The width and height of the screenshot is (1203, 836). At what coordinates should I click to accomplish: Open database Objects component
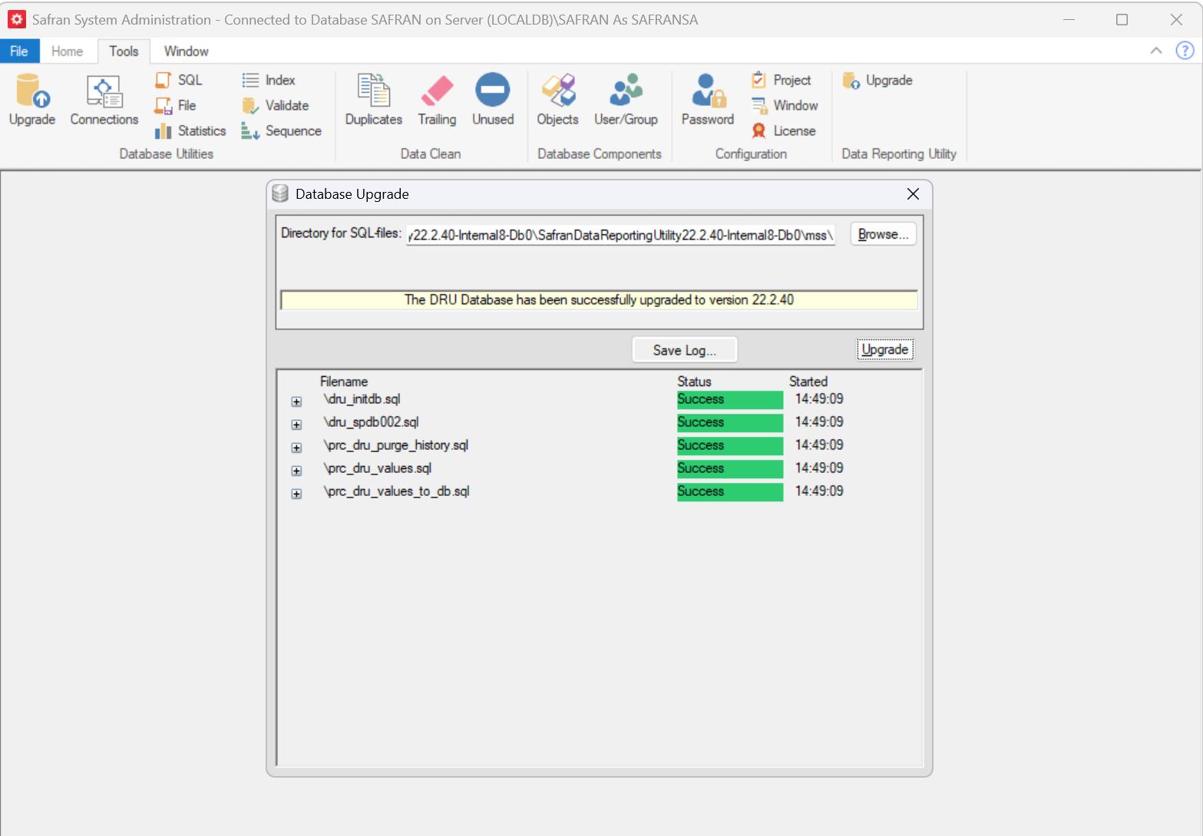coord(558,100)
